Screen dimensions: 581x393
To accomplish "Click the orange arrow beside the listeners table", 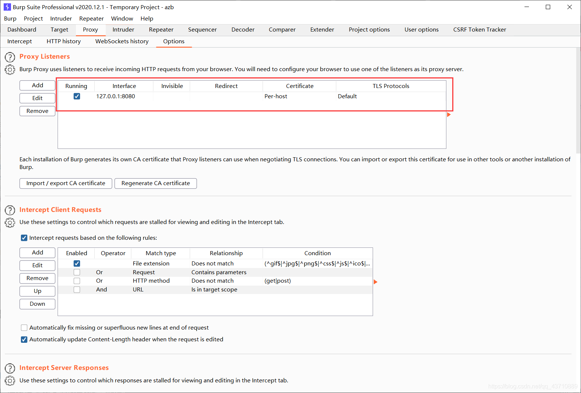I will coord(449,115).
